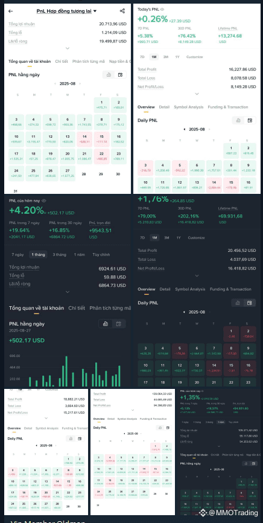263x523 pixels.
Task: Select 3M period in the +0.26% panel
Action: (x=166, y=57)
